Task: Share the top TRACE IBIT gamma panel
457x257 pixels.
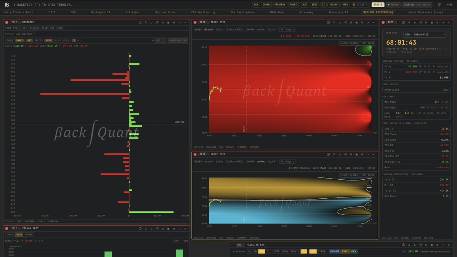Action: click(x=345, y=22)
